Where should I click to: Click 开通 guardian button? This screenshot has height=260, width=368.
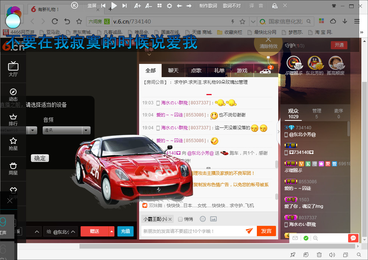point(339,45)
